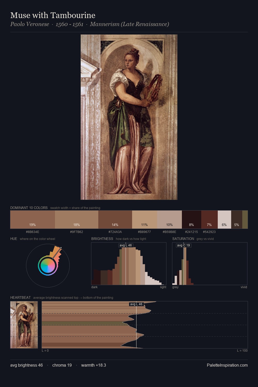Click the heartbeat brightness scan chart
Image resolution: width=258 pixels, height=387 pixels.
(x=145, y=325)
